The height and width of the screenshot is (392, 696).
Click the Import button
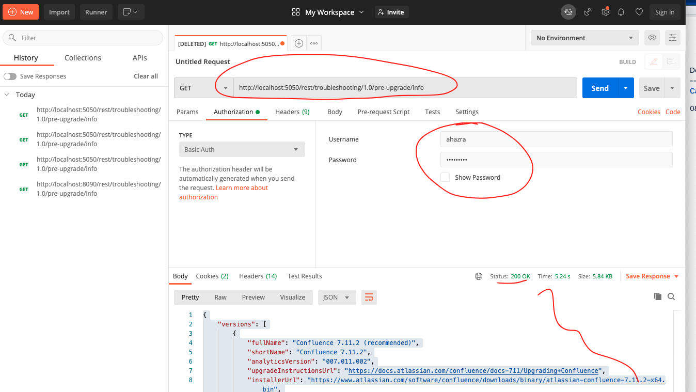59,12
